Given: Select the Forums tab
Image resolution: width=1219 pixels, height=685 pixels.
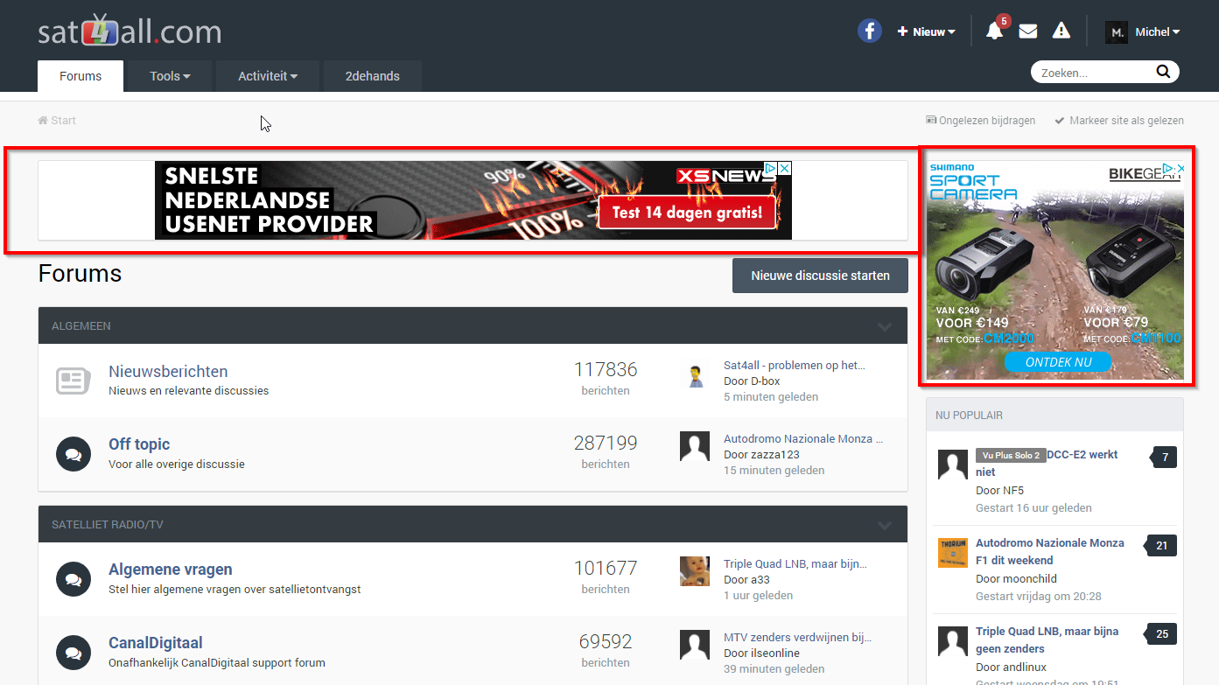Looking at the screenshot, I should [81, 76].
